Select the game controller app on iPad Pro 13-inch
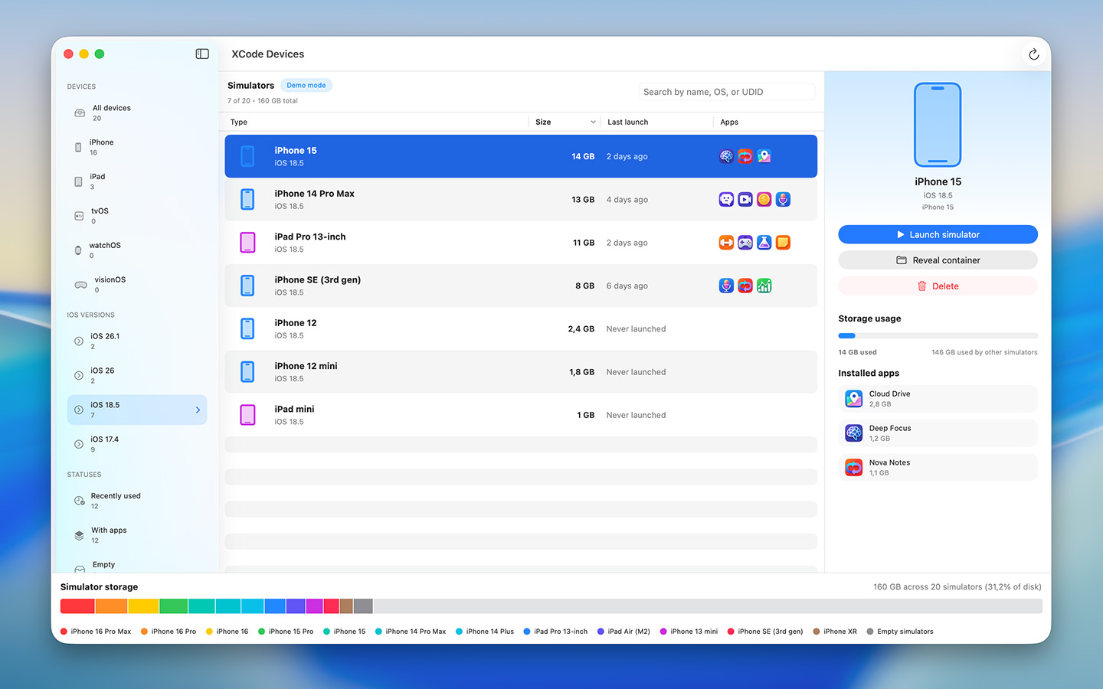Image resolution: width=1103 pixels, height=689 pixels. click(x=745, y=242)
